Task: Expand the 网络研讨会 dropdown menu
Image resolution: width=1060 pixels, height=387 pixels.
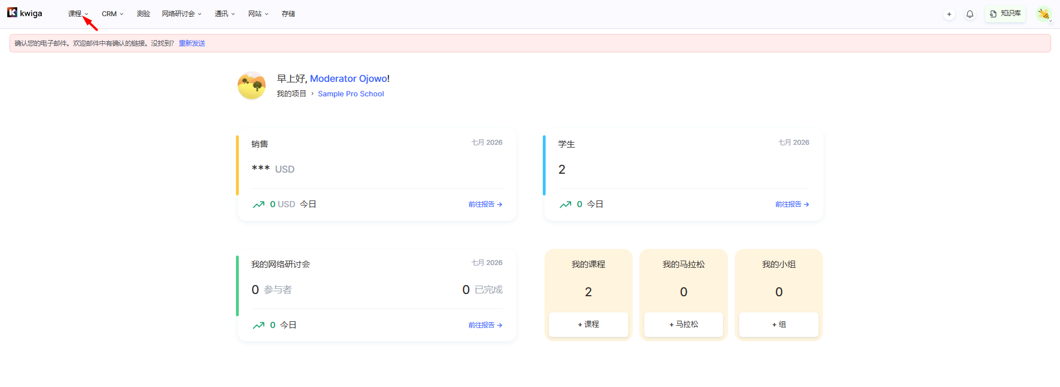Action: coord(181,14)
